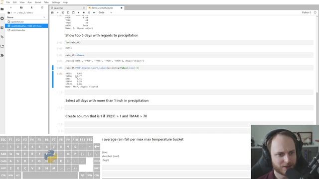Click the root folder icon in breadcrumb
This screenshot has height=179, width=319.
[x=9, y=12]
